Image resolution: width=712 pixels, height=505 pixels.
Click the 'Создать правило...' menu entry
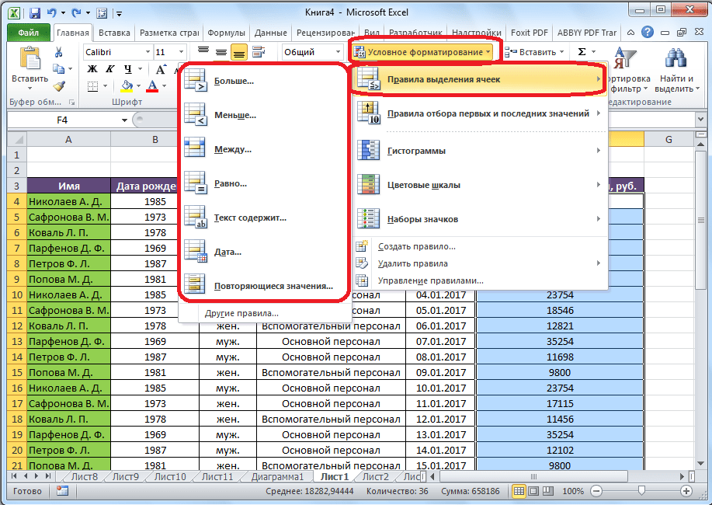point(416,246)
